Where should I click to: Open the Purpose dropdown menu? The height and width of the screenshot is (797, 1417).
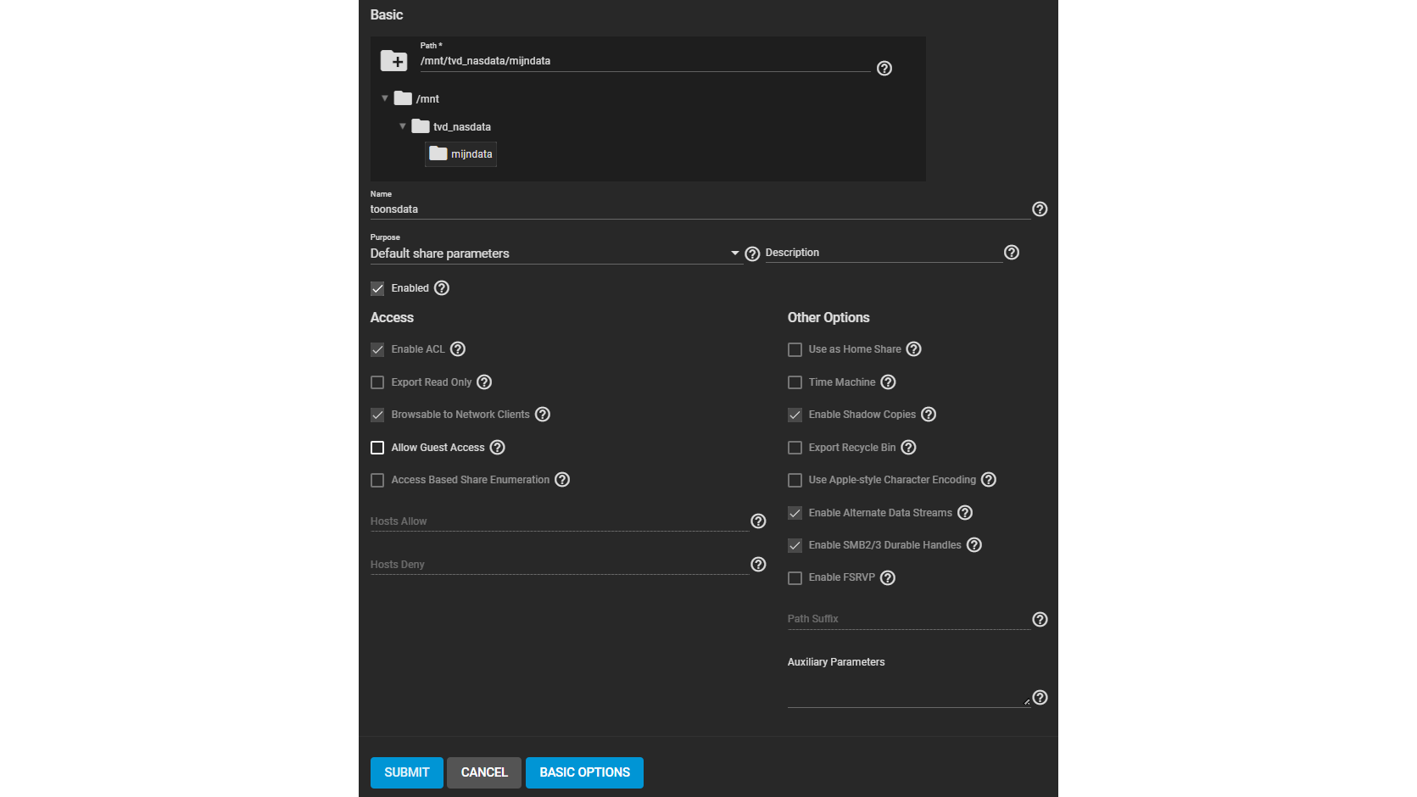pos(555,254)
